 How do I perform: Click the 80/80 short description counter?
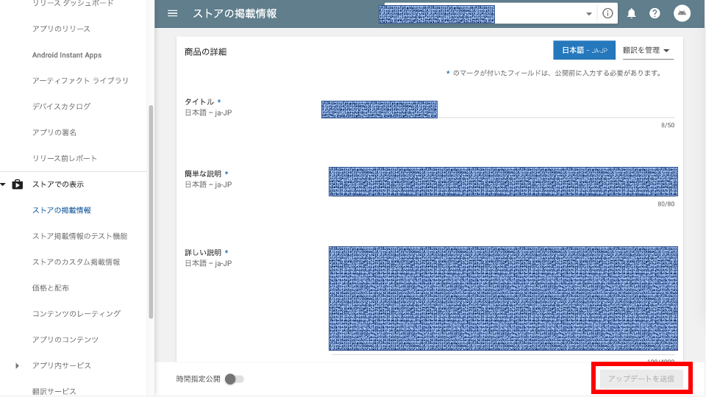tap(666, 204)
